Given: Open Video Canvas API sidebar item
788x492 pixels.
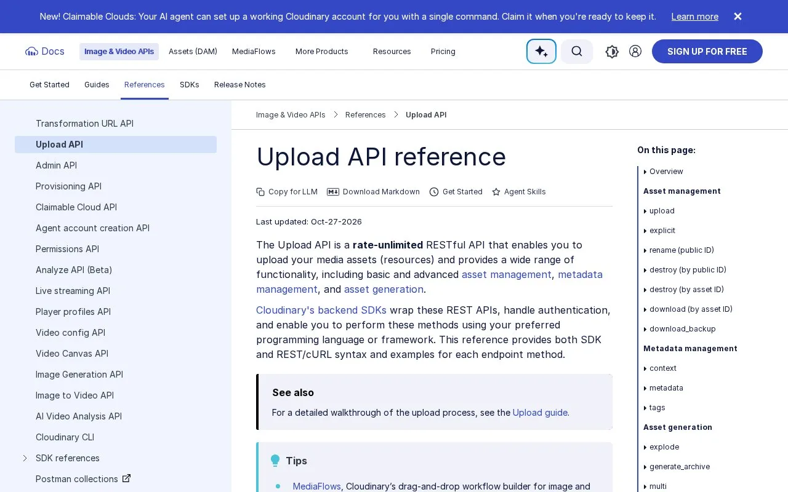Looking at the screenshot, I should 116,354.
